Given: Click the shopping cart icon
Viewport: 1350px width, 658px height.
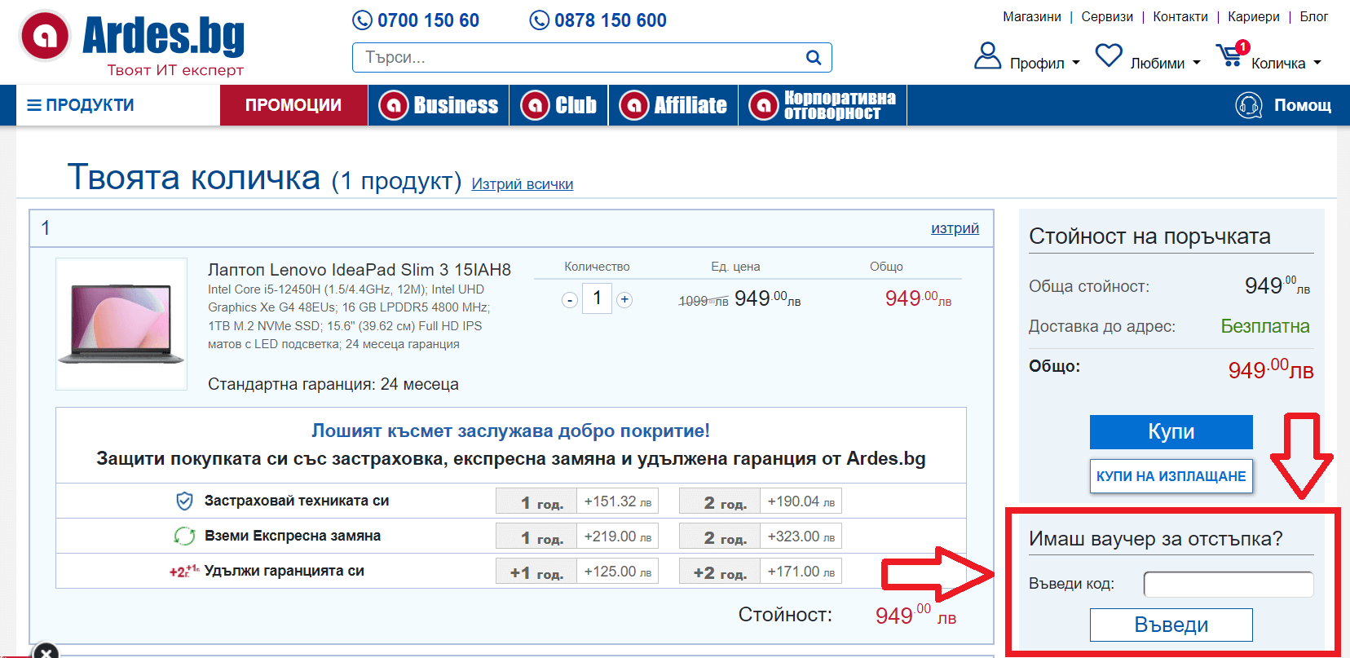Looking at the screenshot, I should pyautogui.click(x=1230, y=55).
